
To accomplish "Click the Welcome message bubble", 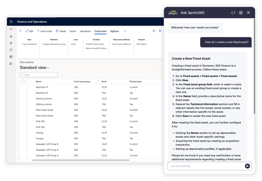I will [x=195, y=27].
